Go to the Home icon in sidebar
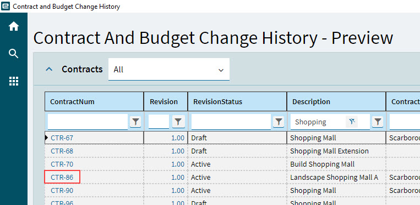The image size is (420, 205). tap(14, 26)
